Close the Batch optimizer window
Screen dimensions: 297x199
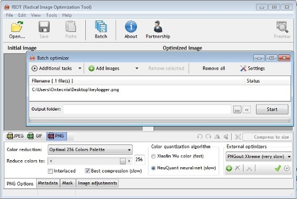pos(284,58)
